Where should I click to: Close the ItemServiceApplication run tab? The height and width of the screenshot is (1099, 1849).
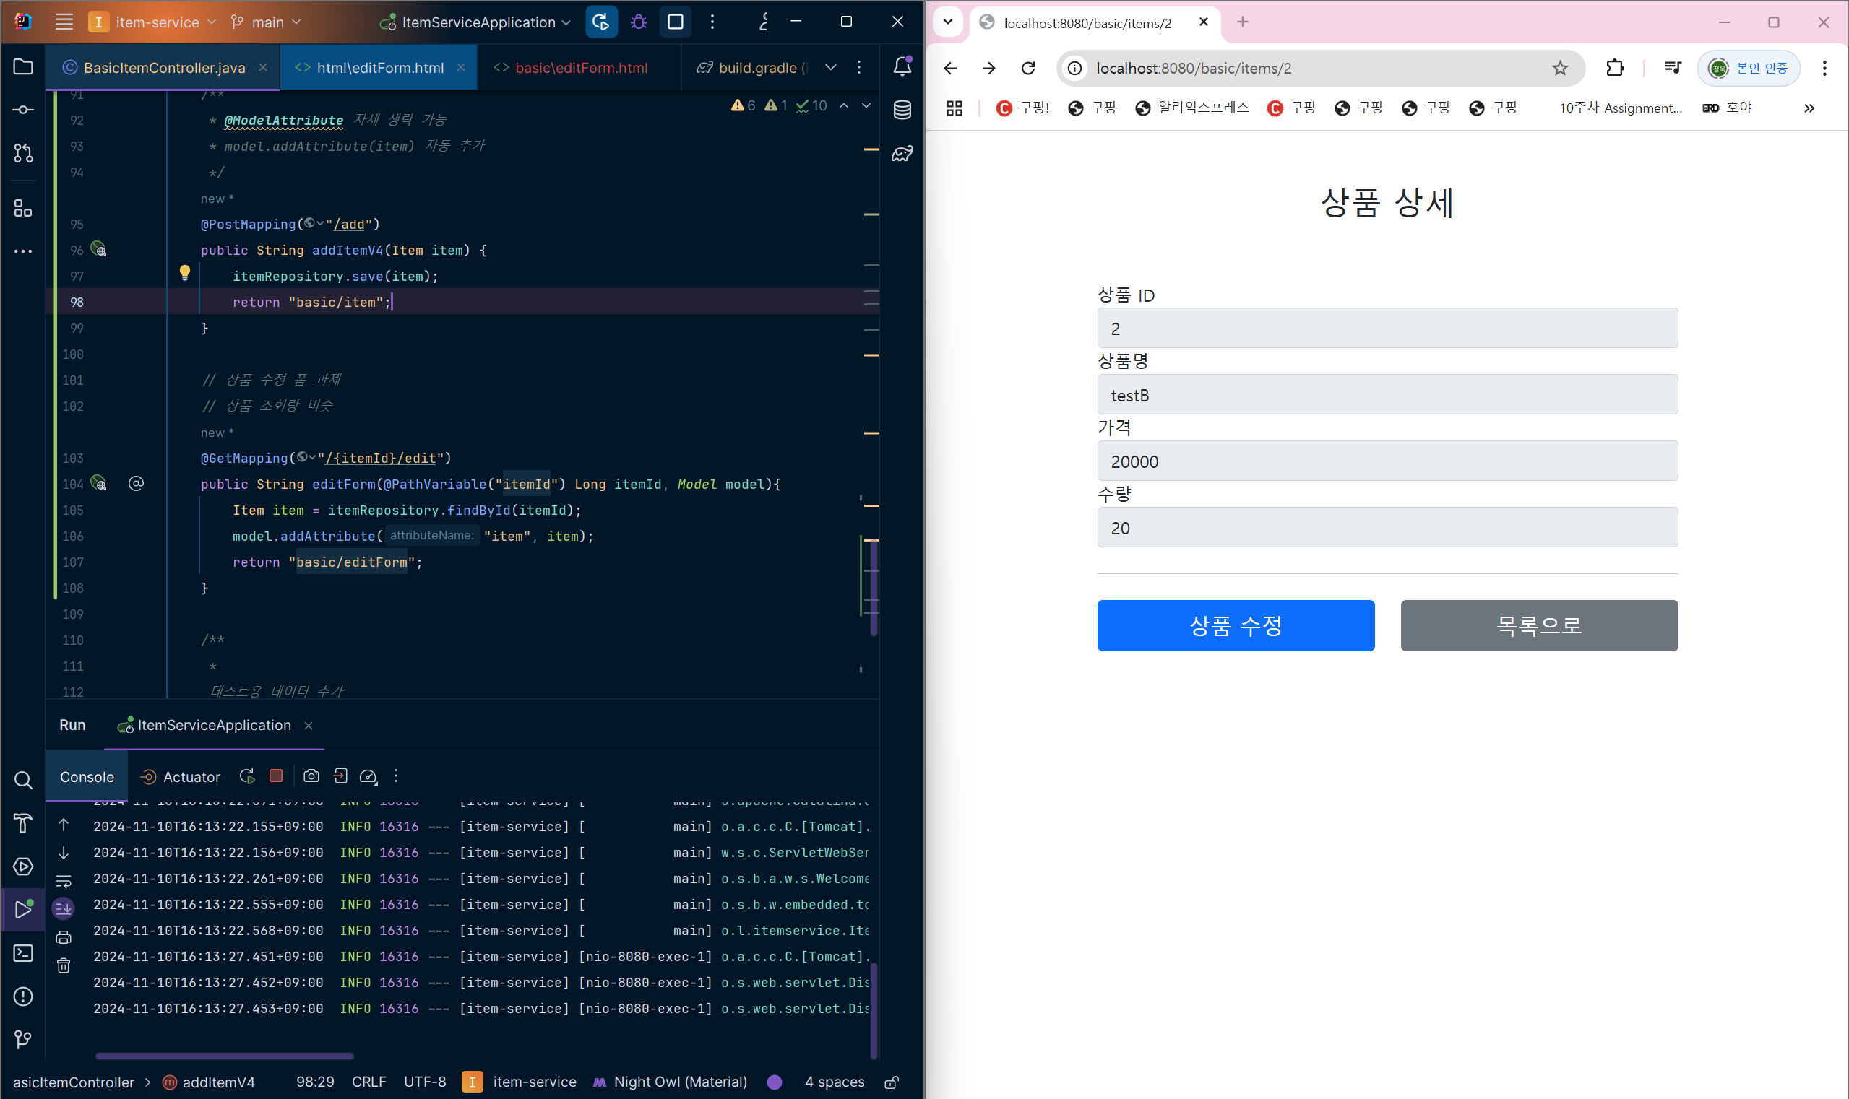pos(309,726)
